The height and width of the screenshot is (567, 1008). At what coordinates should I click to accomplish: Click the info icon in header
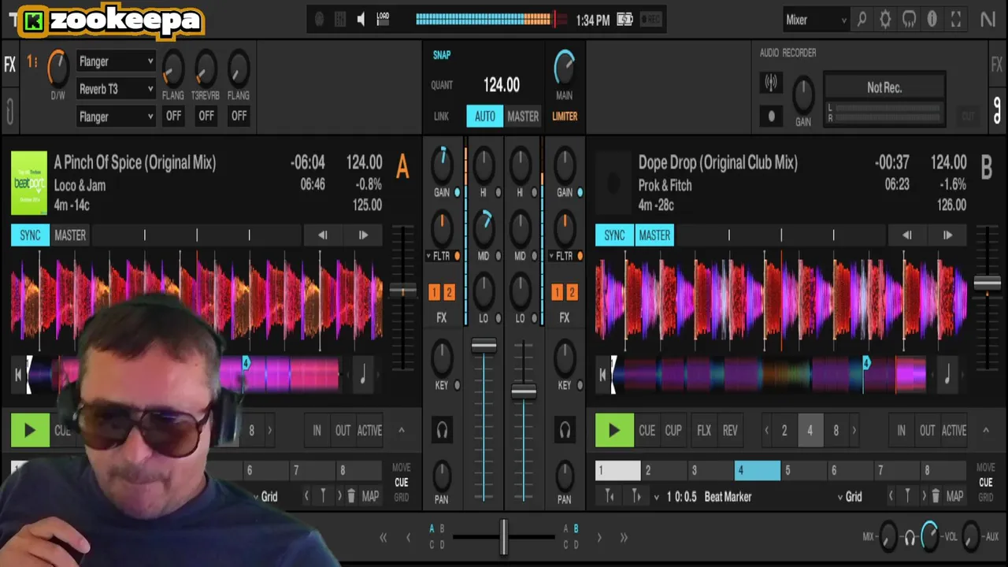click(x=932, y=20)
